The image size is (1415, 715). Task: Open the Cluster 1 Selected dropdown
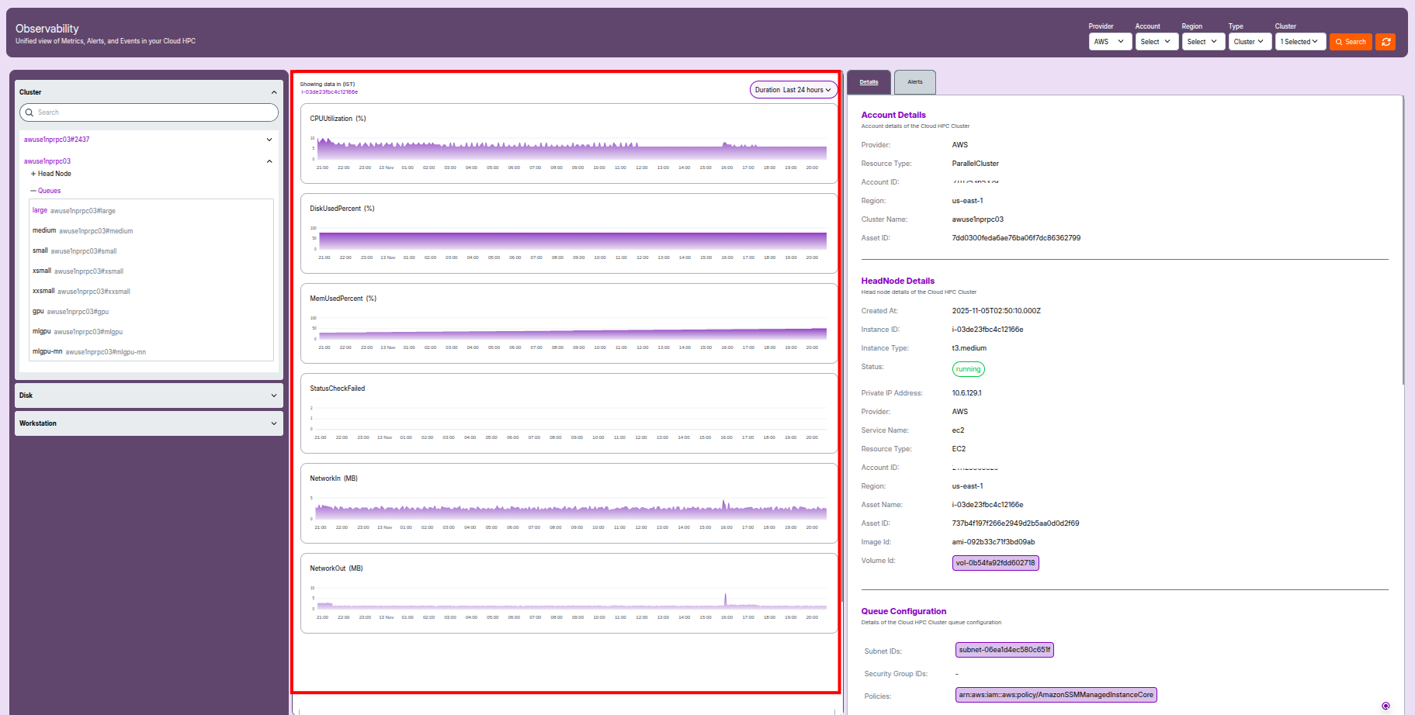pos(1300,42)
